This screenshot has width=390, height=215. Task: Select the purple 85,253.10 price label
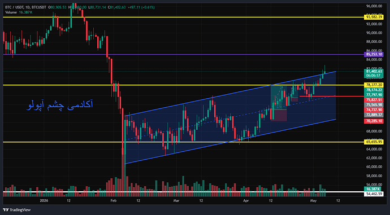point(374,54)
